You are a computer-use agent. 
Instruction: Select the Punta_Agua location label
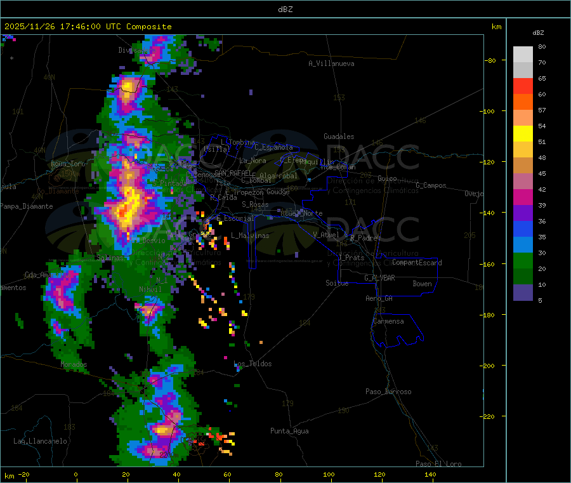pyautogui.click(x=289, y=432)
